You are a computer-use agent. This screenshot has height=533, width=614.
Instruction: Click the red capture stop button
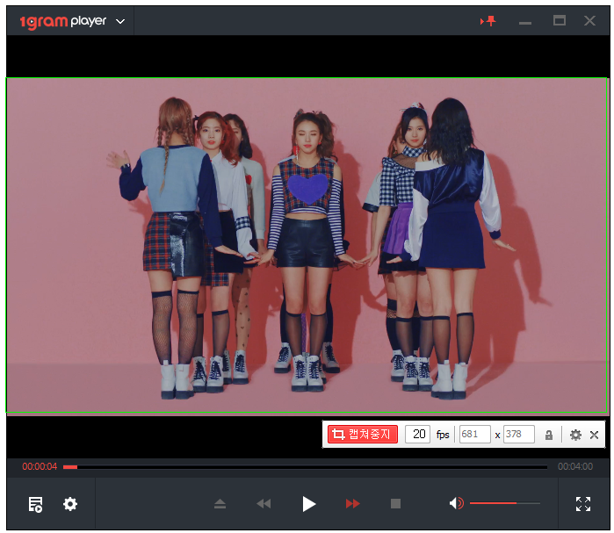pyautogui.click(x=363, y=435)
